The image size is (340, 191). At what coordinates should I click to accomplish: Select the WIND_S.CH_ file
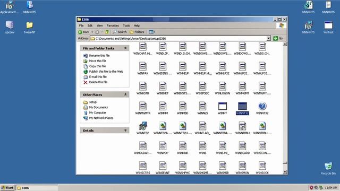point(183,47)
